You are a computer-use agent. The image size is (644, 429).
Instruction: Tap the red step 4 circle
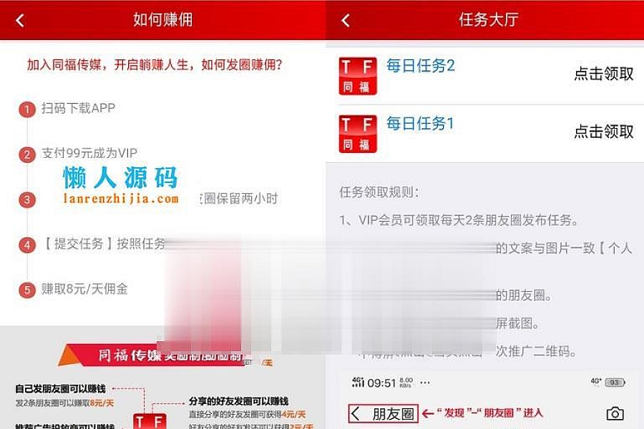point(27,245)
